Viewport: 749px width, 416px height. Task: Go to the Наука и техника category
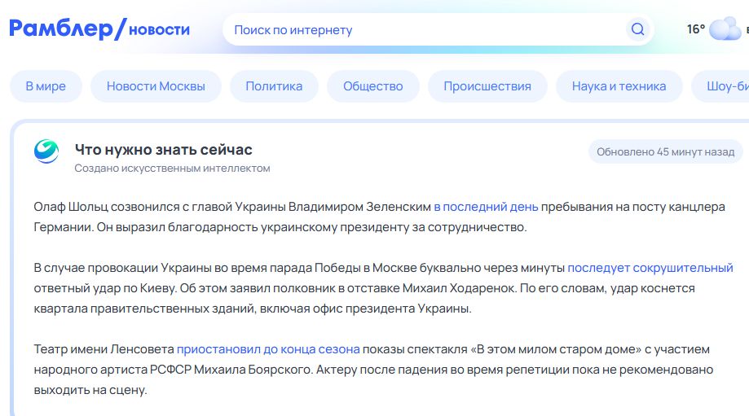tap(619, 86)
